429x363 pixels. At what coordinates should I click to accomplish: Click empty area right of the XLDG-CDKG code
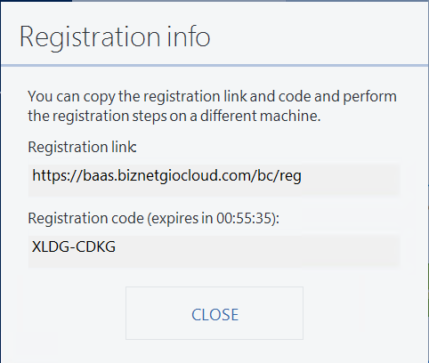[255, 250]
